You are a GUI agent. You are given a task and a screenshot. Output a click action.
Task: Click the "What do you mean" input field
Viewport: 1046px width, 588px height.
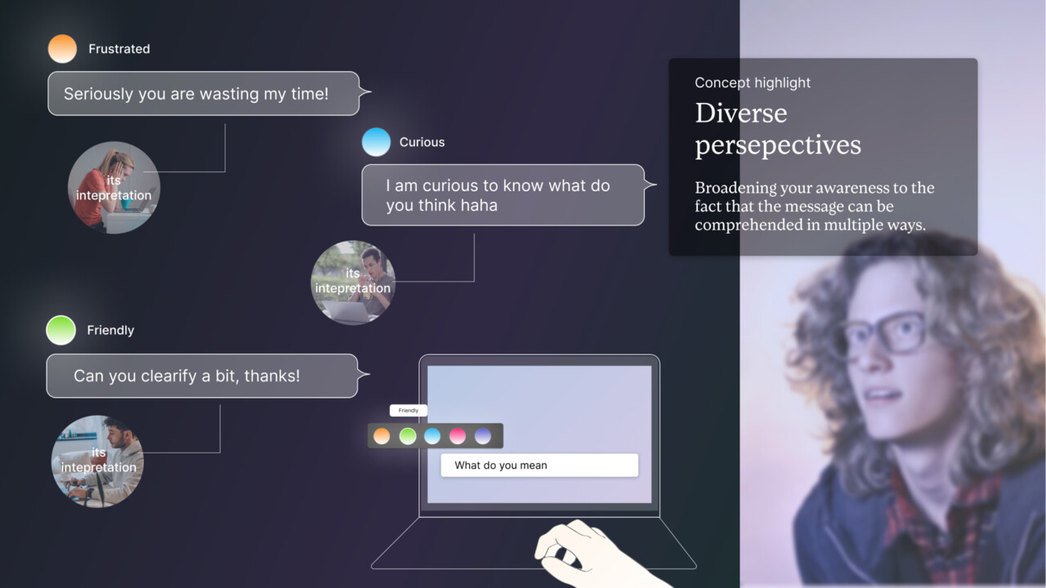pos(539,465)
